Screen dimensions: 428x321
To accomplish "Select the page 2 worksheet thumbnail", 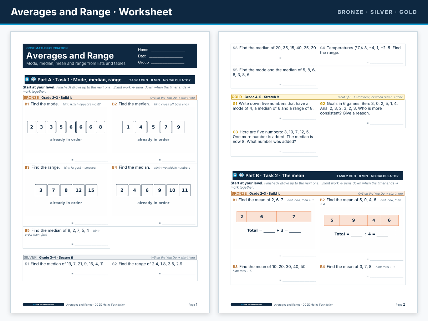I will click(x=318, y=172).
